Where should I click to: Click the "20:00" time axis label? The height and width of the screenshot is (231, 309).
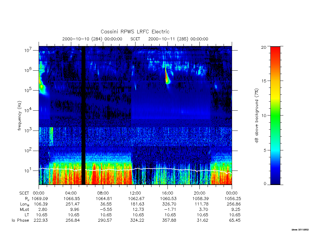coord(200,193)
